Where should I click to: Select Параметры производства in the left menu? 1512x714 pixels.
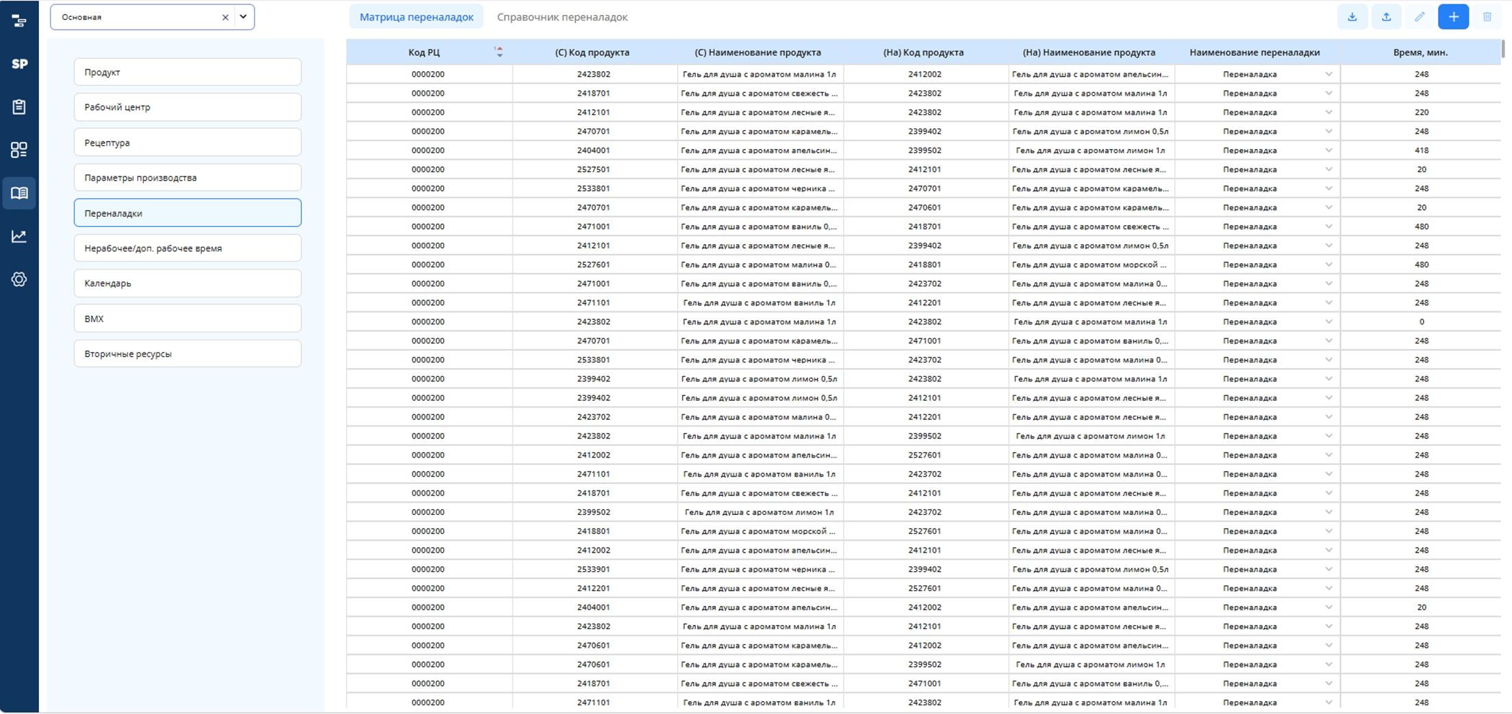point(188,178)
